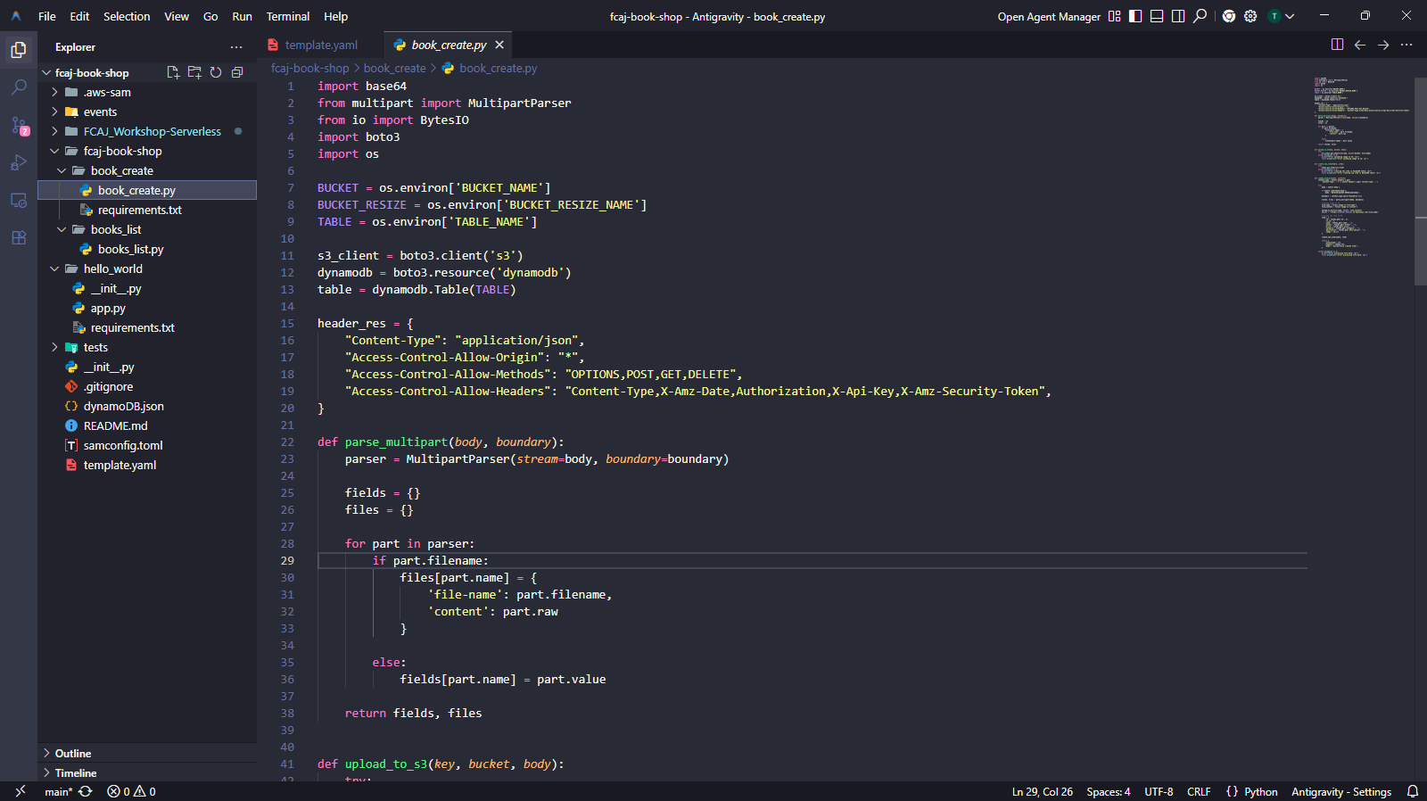Refresh the explorer file tree
The image size is (1427, 801).
pyautogui.click(x=216, y=72)
